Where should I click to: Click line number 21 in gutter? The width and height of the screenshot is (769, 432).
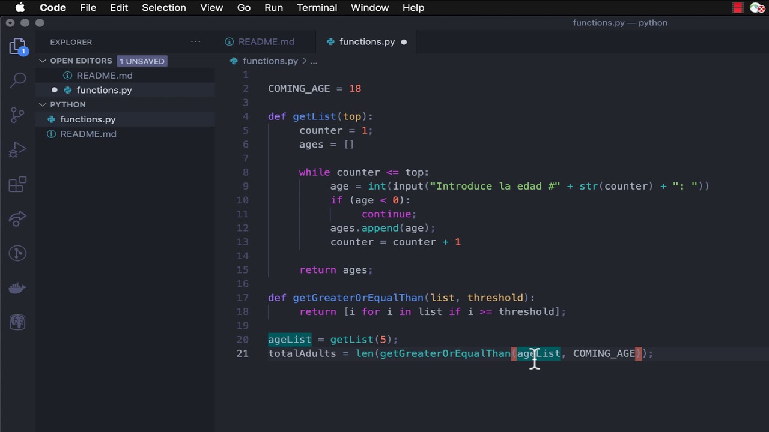coord(242,353)
